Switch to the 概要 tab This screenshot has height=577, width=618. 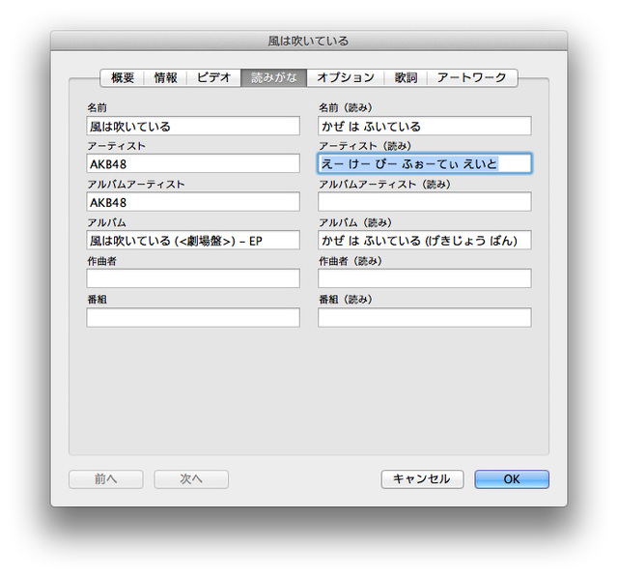(123, 77)
